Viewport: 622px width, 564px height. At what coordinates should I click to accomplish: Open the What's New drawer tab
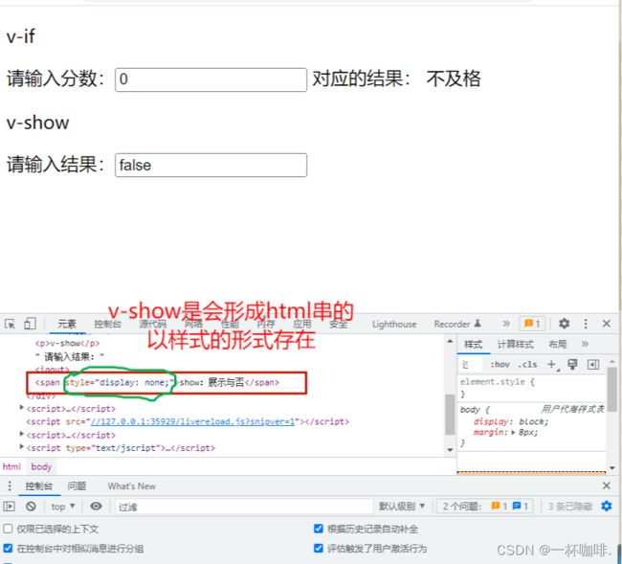click(x=132, y=485)
